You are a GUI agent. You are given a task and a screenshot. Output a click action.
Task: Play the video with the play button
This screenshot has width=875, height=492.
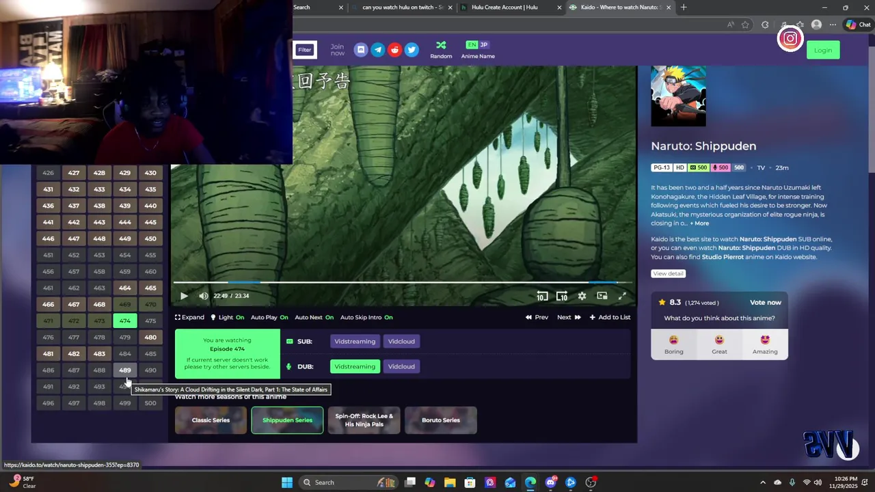[184, 296]
